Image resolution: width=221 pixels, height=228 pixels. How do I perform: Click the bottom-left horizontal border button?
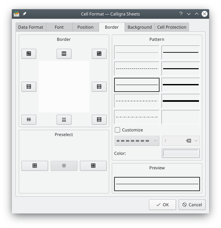tap(29, 120)
